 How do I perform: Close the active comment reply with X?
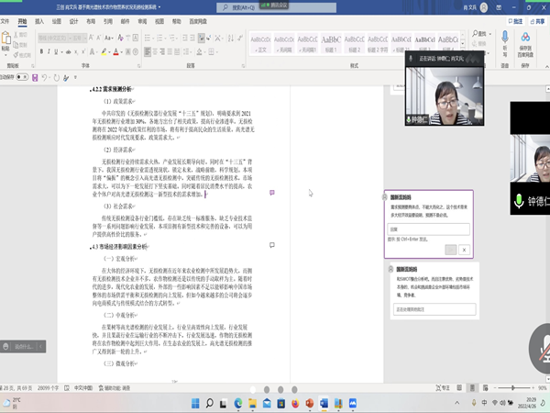[465, 250]
